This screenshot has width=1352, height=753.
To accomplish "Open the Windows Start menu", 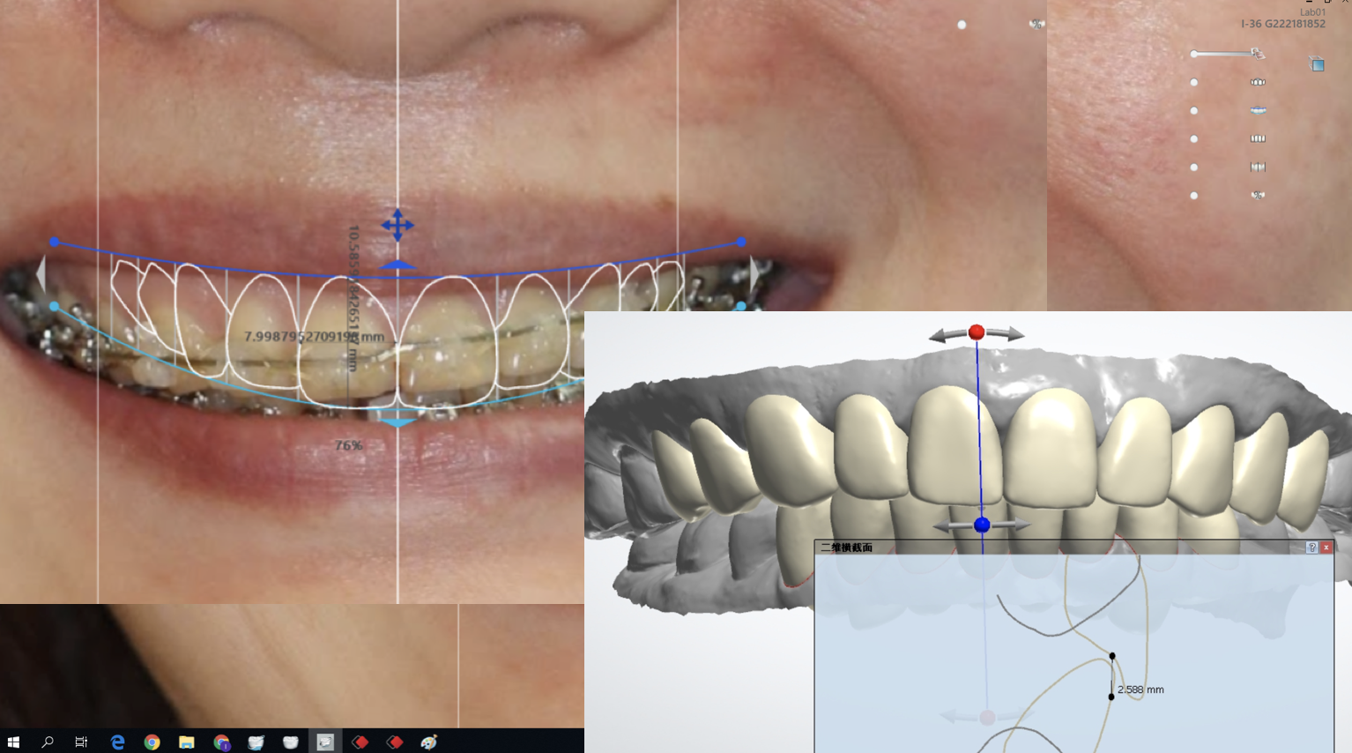I will (x=13, y=742).
